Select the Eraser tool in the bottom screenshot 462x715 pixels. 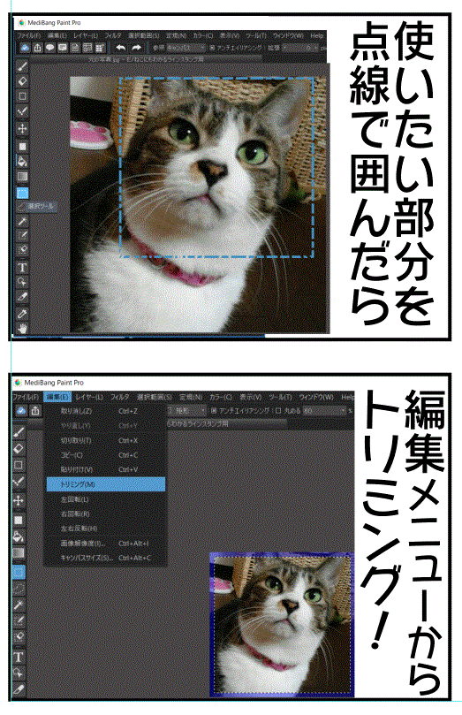click(19, 448)
